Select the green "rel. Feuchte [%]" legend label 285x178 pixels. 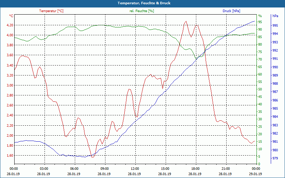click(141, 11)
